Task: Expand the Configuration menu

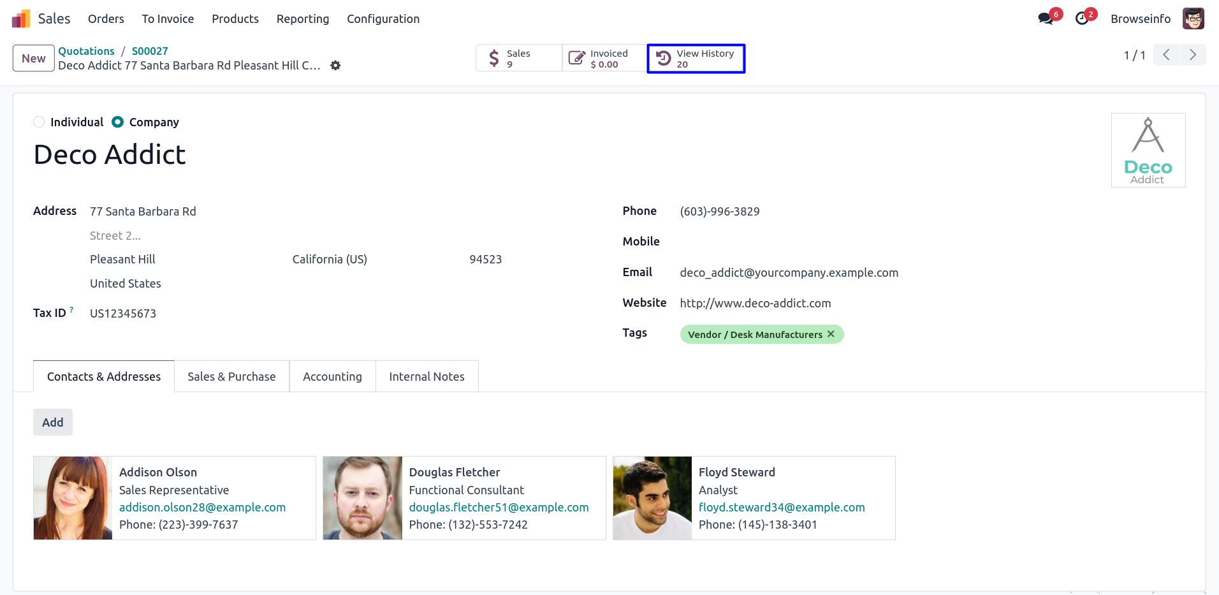Action: (383, 19)
